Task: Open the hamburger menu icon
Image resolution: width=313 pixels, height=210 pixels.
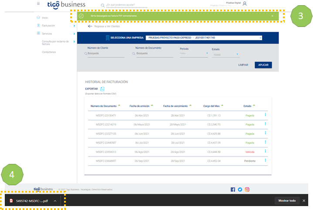Action: click(x=38, y=3)
